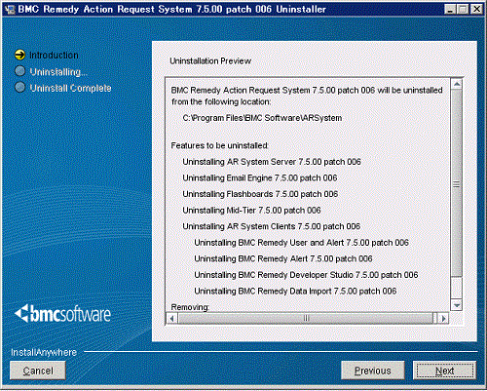Click the Next button
Viewport: 487px width, 391px height.
coord(444,371)
